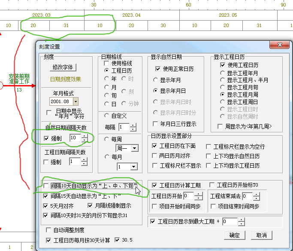Select the 每周 radio button
This screenshot has height=251, width=293.
click(106, 139)
